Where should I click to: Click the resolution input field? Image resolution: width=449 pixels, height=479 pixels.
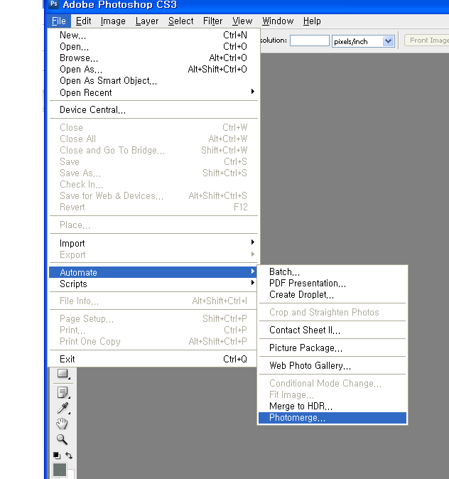(x=310, y=41)
